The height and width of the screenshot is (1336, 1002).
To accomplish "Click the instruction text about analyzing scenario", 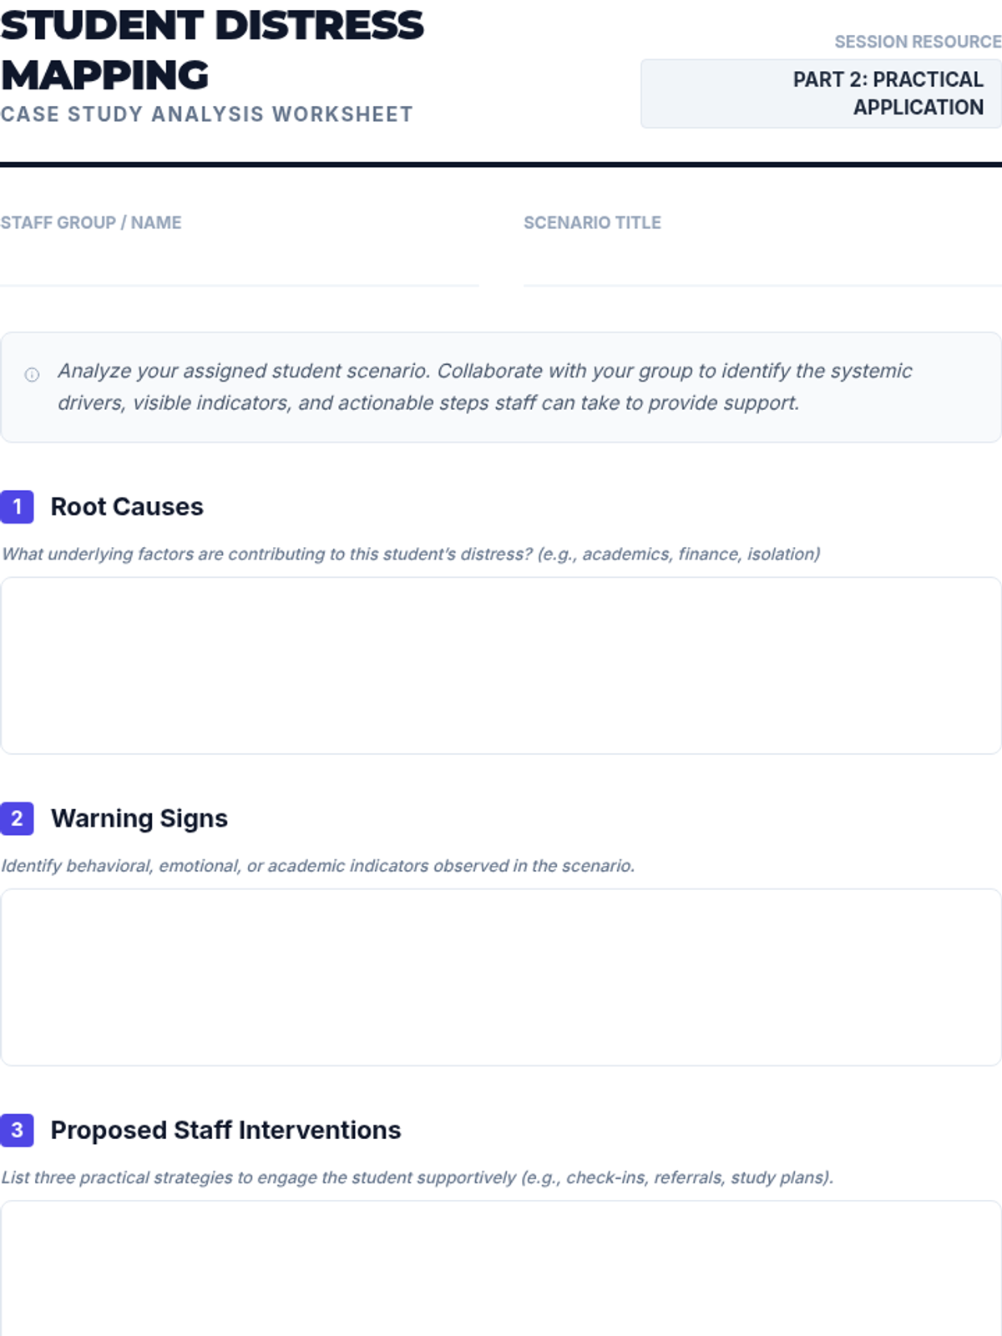I will click(484, 387).
